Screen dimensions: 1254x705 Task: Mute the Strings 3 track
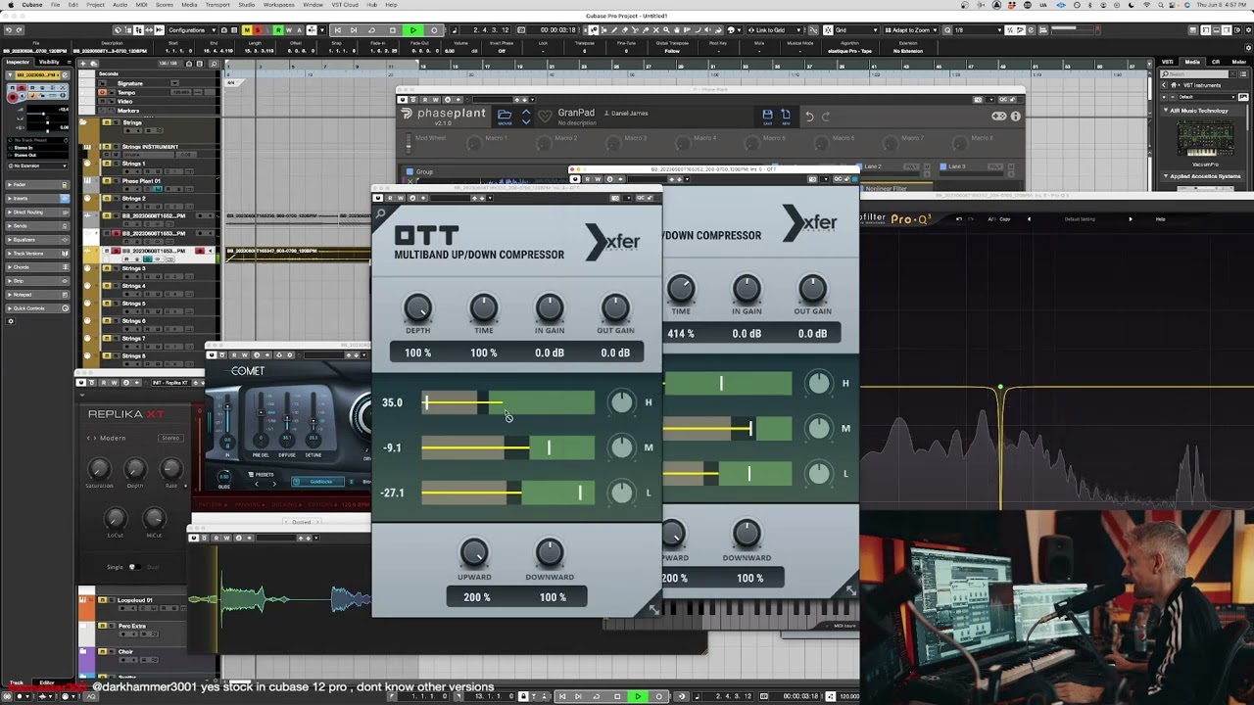(x=106, y=268)
